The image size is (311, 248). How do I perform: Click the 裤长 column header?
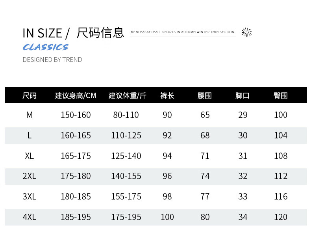[x=167, y=95]
